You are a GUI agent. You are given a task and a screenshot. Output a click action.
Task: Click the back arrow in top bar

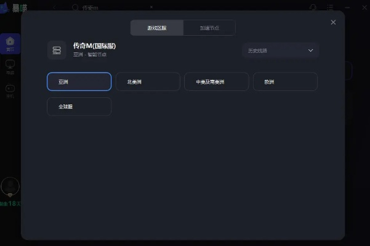tap(55, 7)
